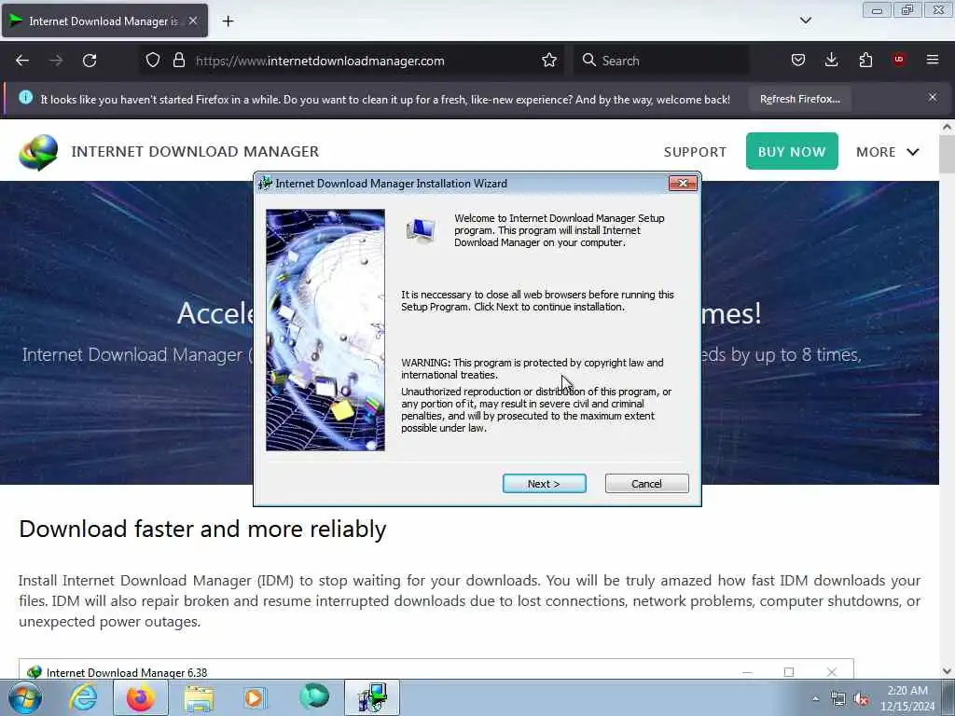Screen dimensions: 955x716
Task: Open the taskbar clock showing 2:20 AM
Action: pos(907,698)
